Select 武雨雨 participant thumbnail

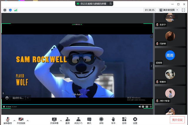coord(170,56)
